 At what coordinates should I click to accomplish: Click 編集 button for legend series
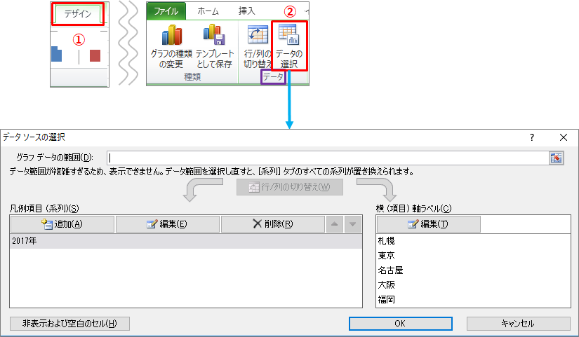167,224
